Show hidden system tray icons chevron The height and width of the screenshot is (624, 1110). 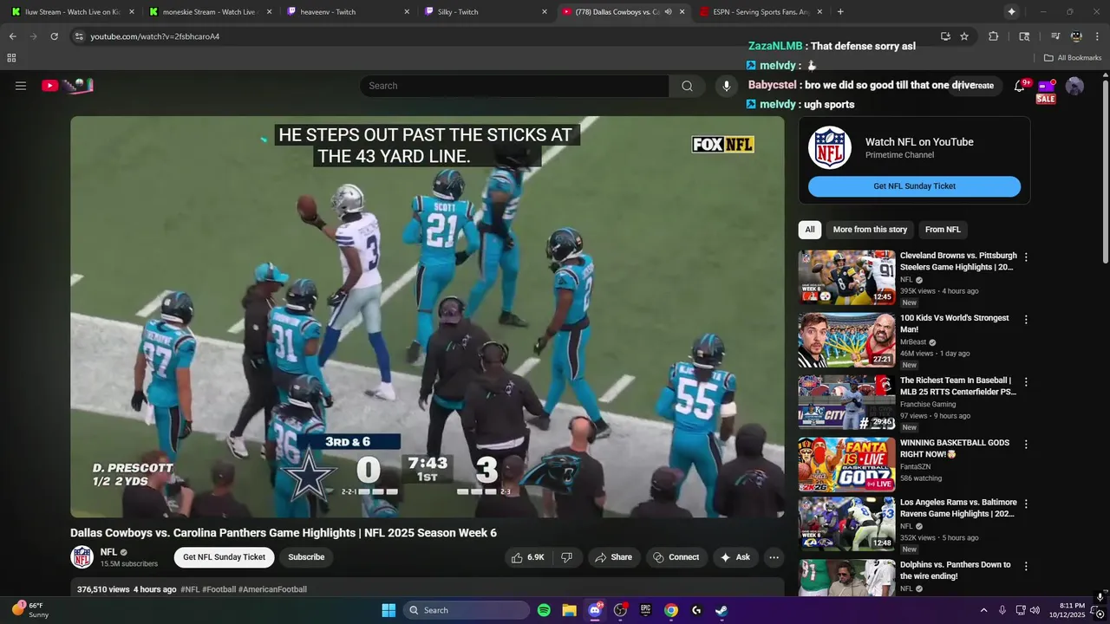983,610
